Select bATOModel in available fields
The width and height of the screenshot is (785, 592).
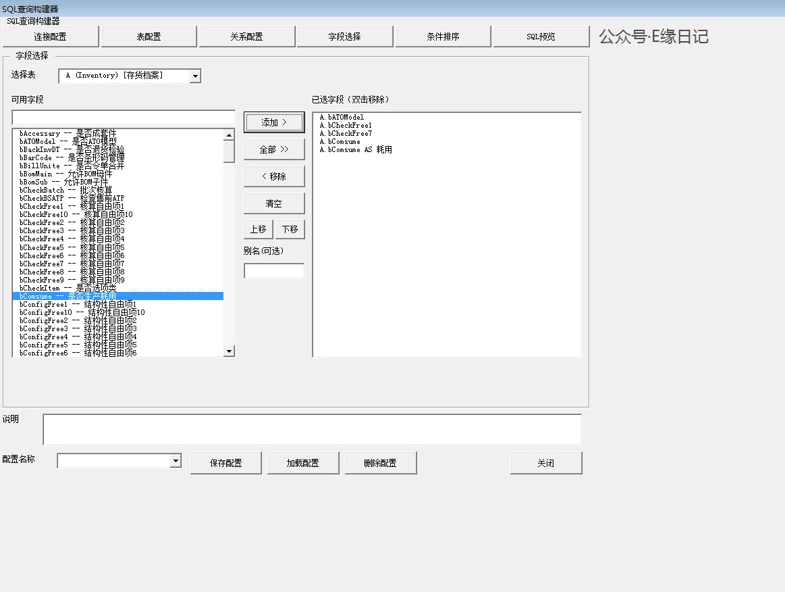117,141
